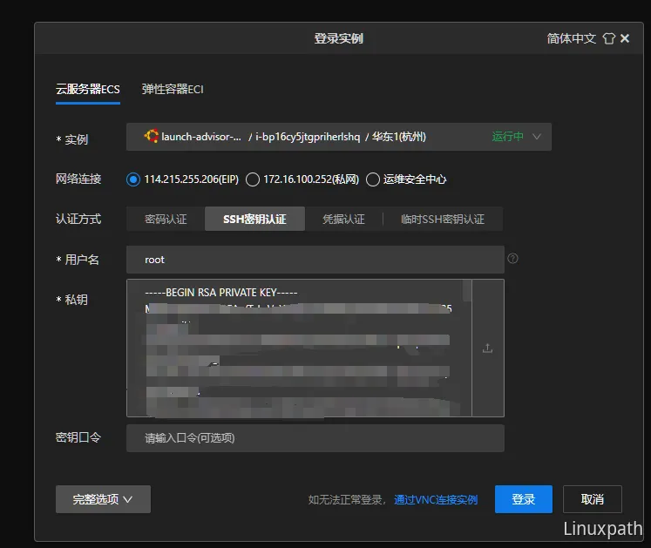Switch to 云服务器ECS tab
651x548 pixels.
pos(88,89)
